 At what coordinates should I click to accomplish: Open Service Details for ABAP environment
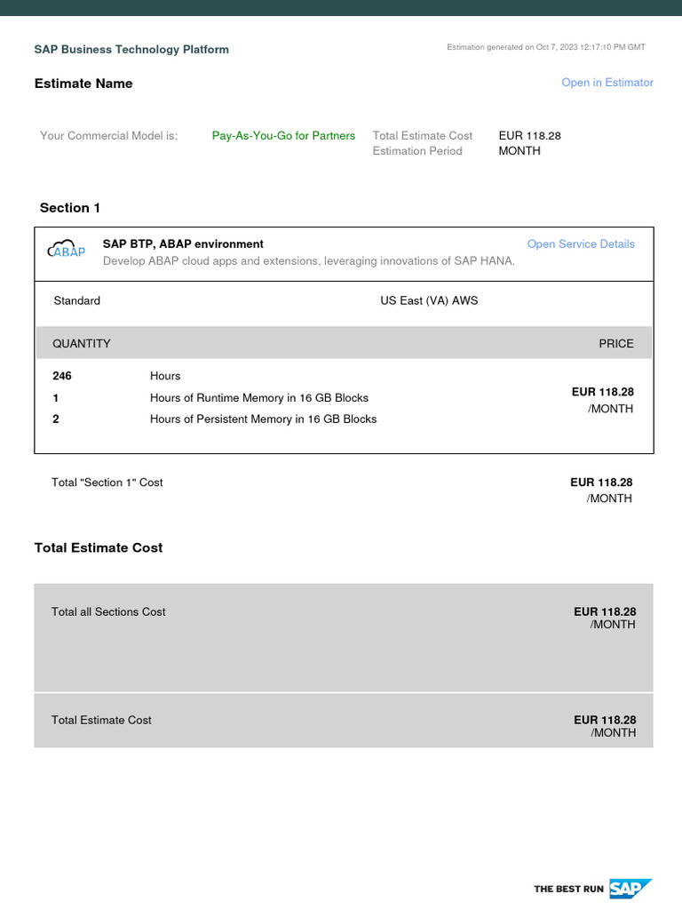(581, 244)
